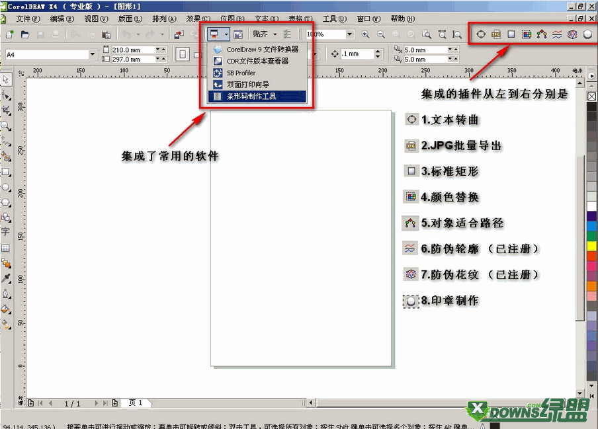The height and width of the screenshot is (429, 598).
Task: Select the Zoom tool in toolbox
Action: point(6,126)
